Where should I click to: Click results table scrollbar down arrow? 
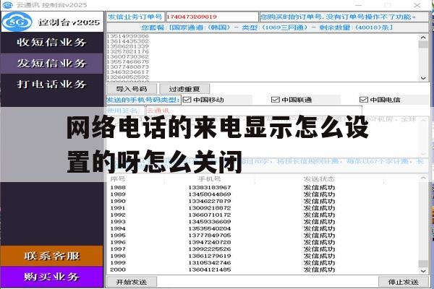(423, 271)
